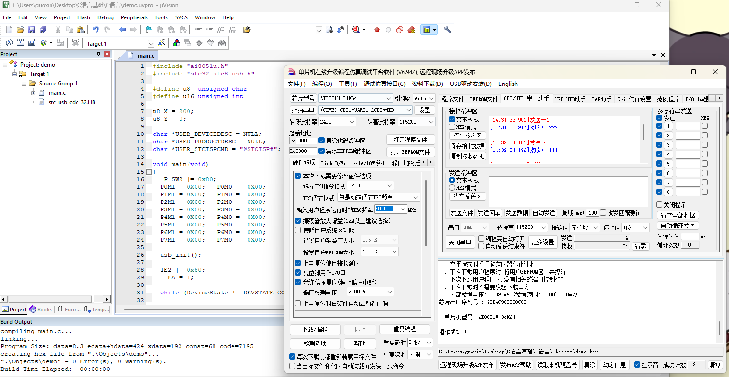Click the 打开程序文件 button
Viewport: 729px width, 377px height.
(410, 140)
